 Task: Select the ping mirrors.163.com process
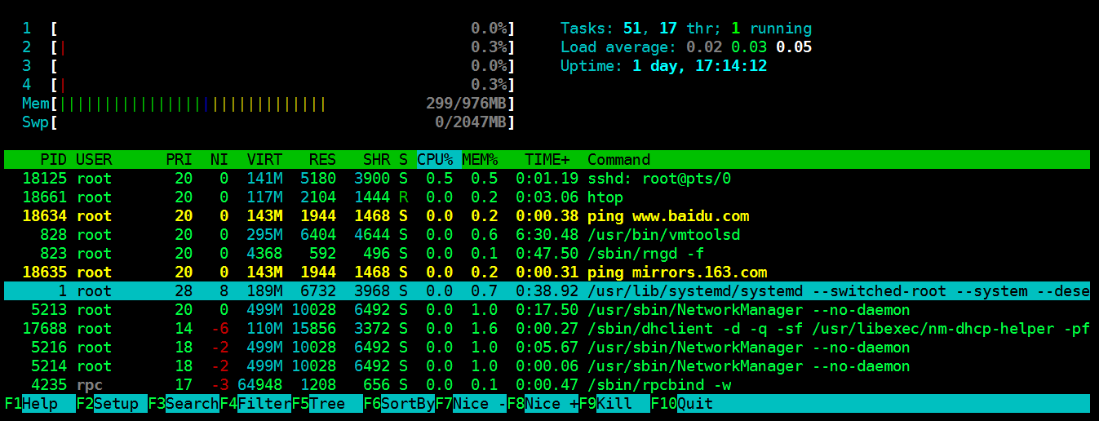(x=547, y=273)
